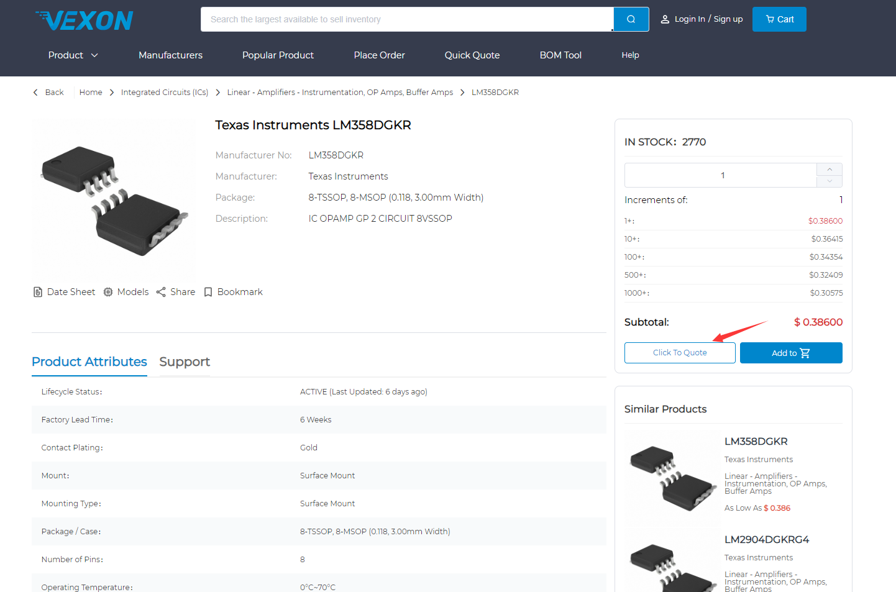Click Manufacturer value Texas Instruments
Screen dimensions: 896x592
coord(348,176)
